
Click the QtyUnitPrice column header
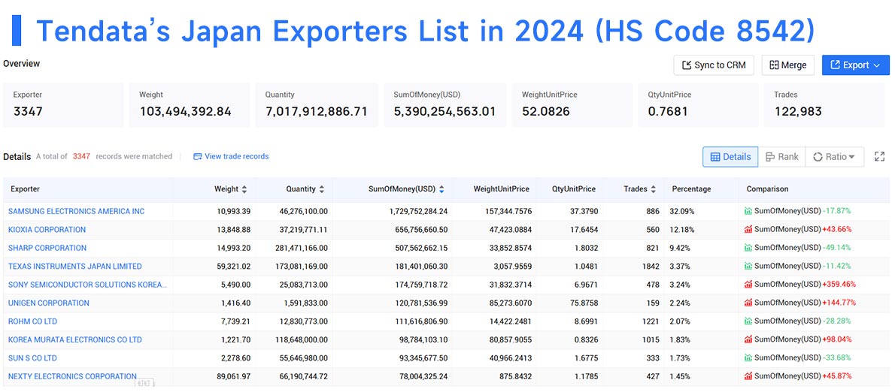(574, 189)
